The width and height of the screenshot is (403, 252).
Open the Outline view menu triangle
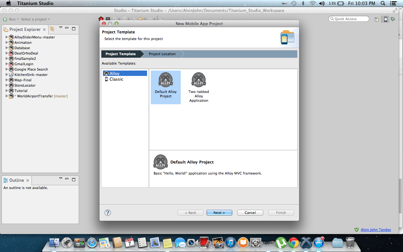(61, 179)
